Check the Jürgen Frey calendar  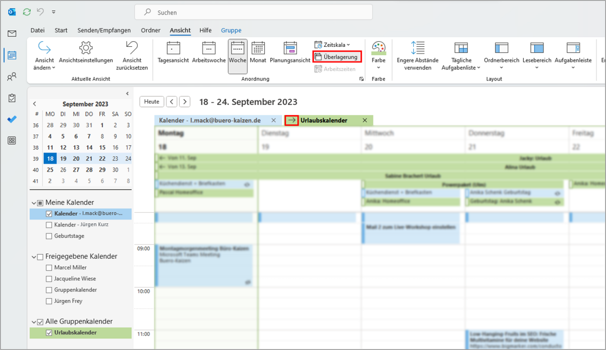click(49, 301)
